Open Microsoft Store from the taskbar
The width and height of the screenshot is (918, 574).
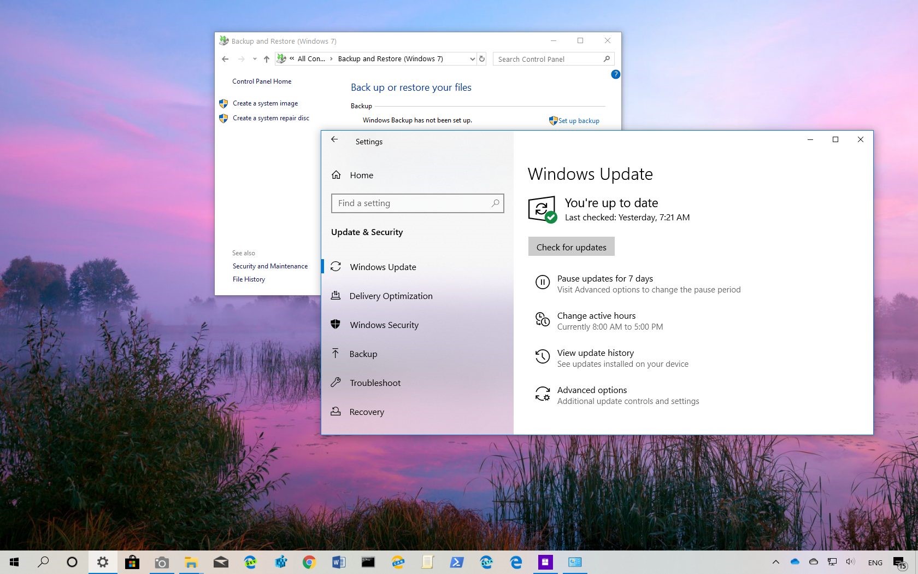click(x=132, y=562)
